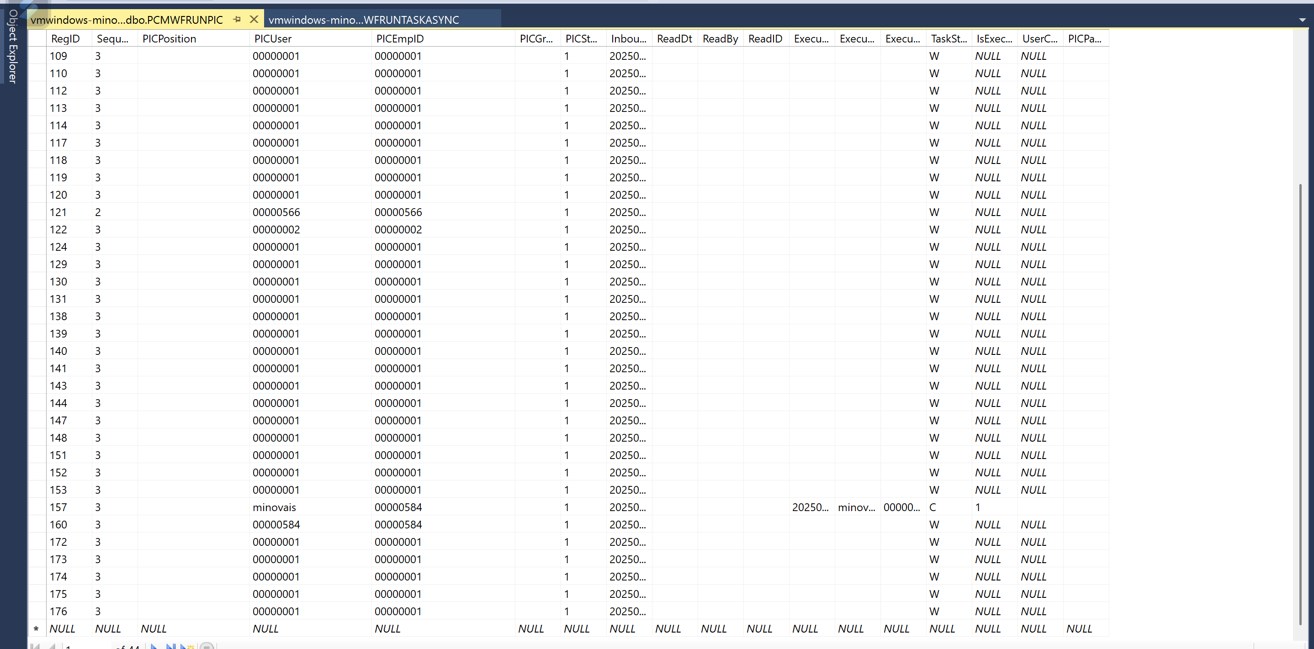The height and width of the screenshot is (649, 1314).
Task: Click the ReadDt column header
Action: [675, 39]
